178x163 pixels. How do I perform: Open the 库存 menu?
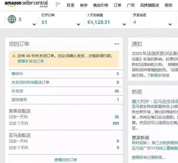[84, 5]
